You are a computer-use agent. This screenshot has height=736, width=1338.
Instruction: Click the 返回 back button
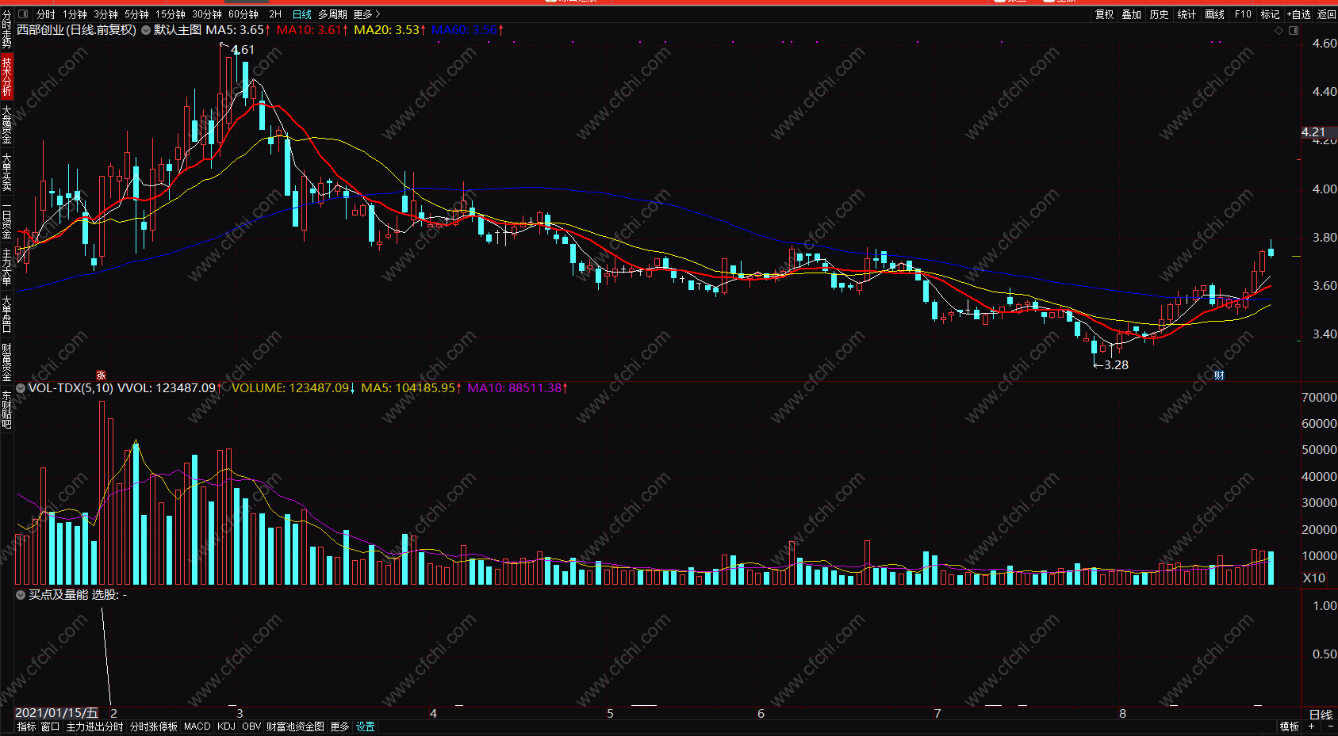click(1327, 14)
